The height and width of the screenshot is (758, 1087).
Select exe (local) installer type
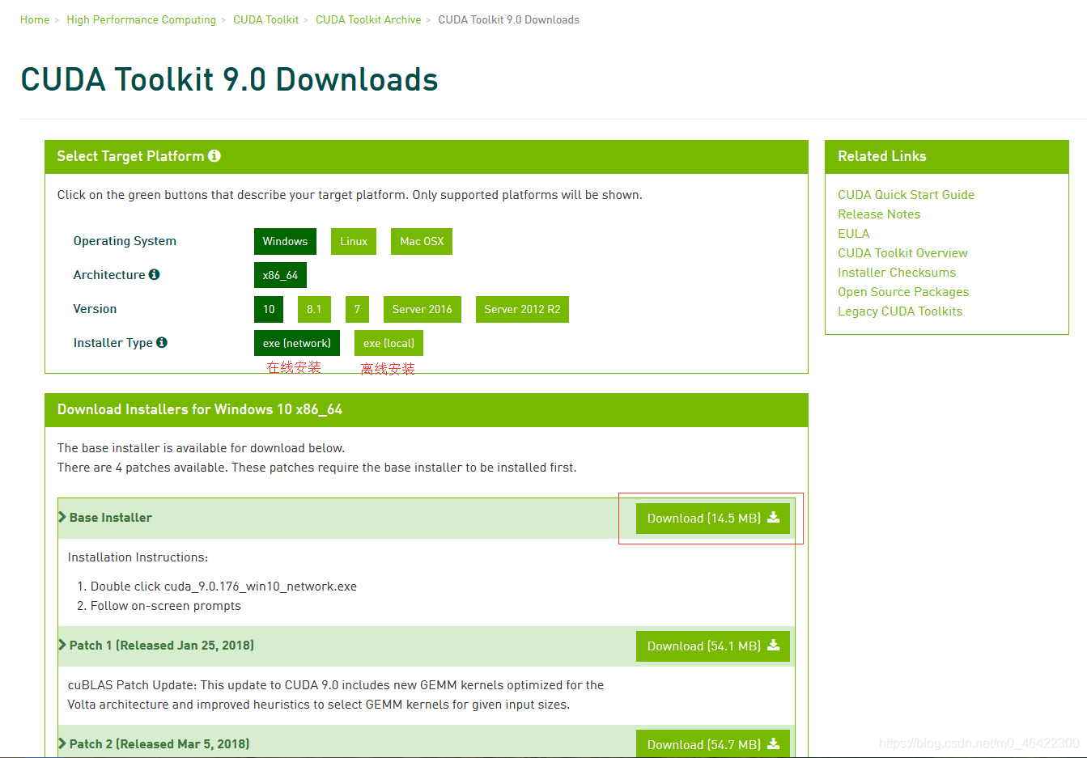(x=389, y=343)
